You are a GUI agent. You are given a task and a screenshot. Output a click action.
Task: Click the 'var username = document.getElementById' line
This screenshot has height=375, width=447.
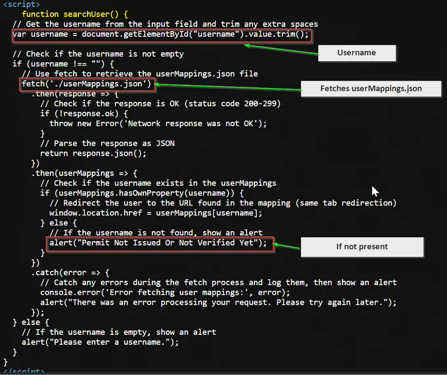click(x=160, y=34)
